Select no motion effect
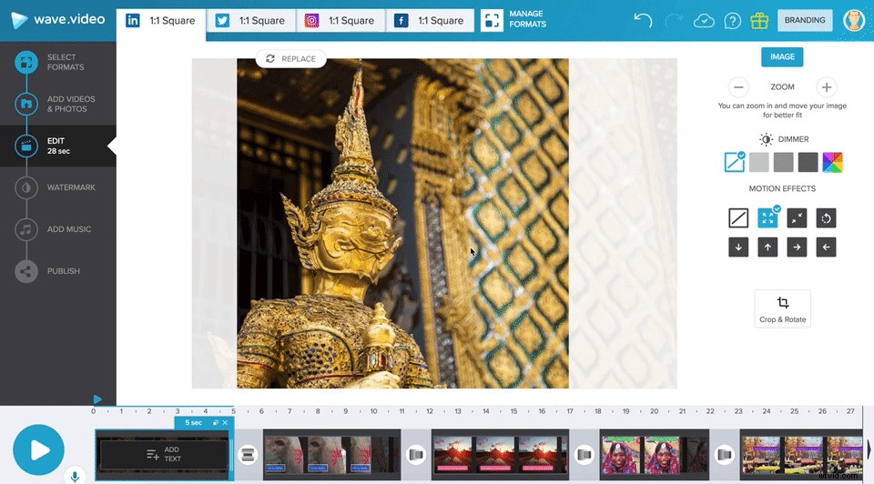Viewport: 874px width, 484px height. click(738, 217)
